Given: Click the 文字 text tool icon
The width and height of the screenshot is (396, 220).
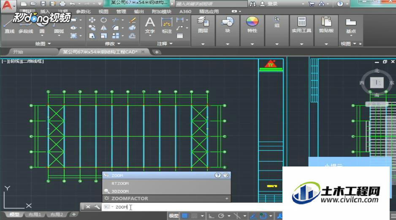Looking at the screenshot, I should coord(150,23).
